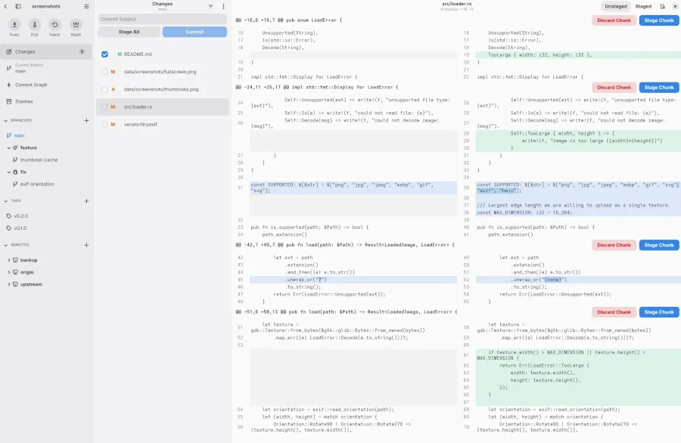Click the Stage All button
Viewport: 681px width, 443px height.
[x=129, y=32]
